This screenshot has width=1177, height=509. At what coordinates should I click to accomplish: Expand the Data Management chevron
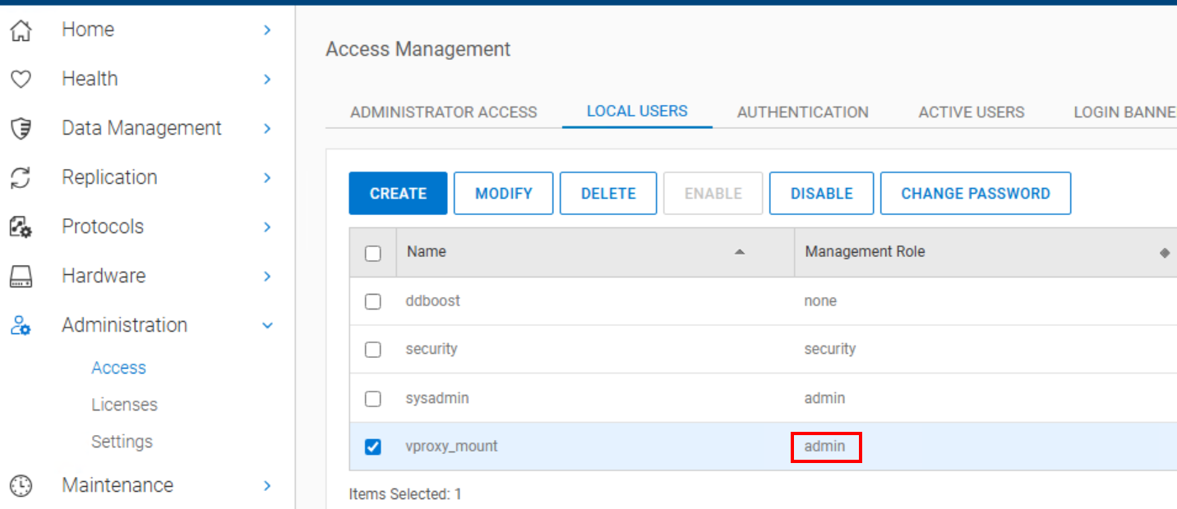click(x=267, y=129)
